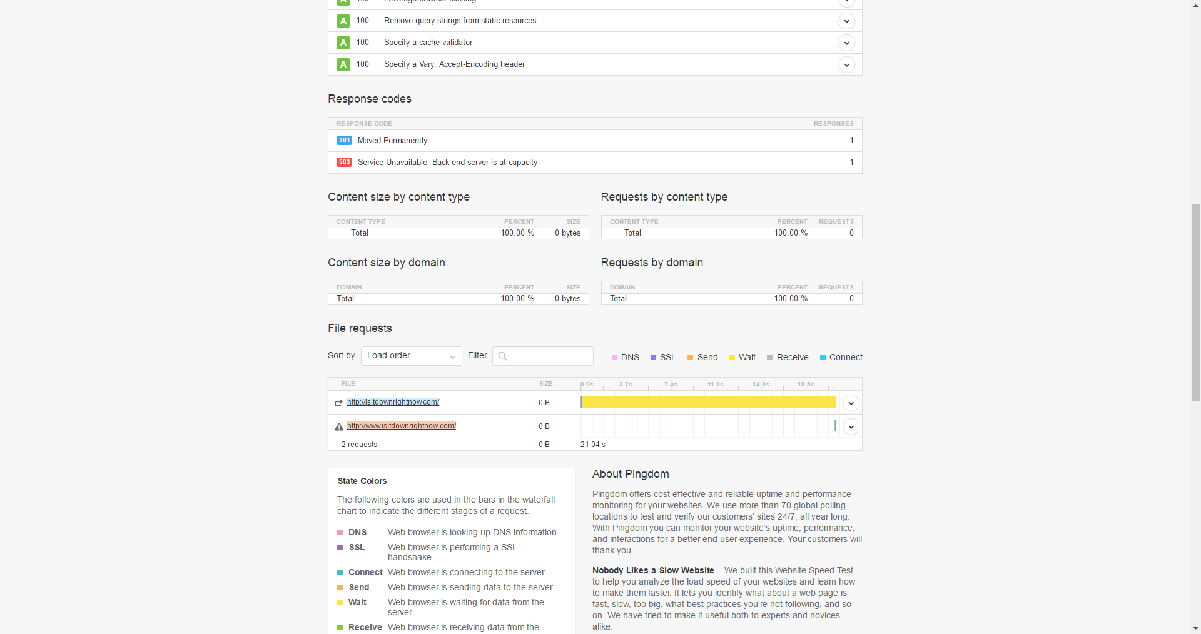The height and width of the screenshot is (634, 1201).
Task: Click the Response codes heading
Action: (370, 99)
